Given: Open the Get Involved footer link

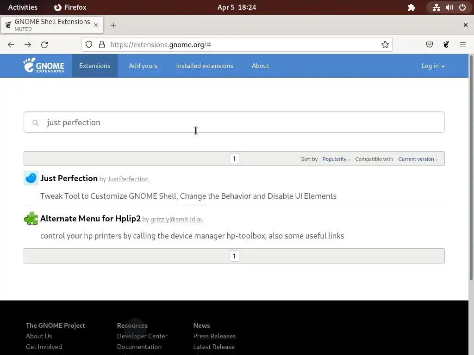Looking at the screenshot, I should tap(44, 347).
